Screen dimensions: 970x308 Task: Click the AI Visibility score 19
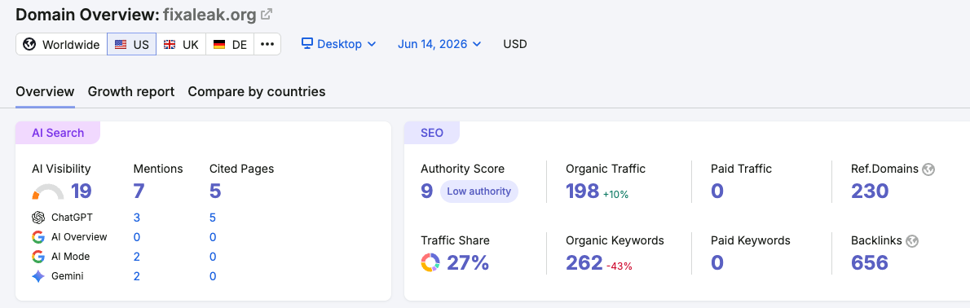pos(81,191)
